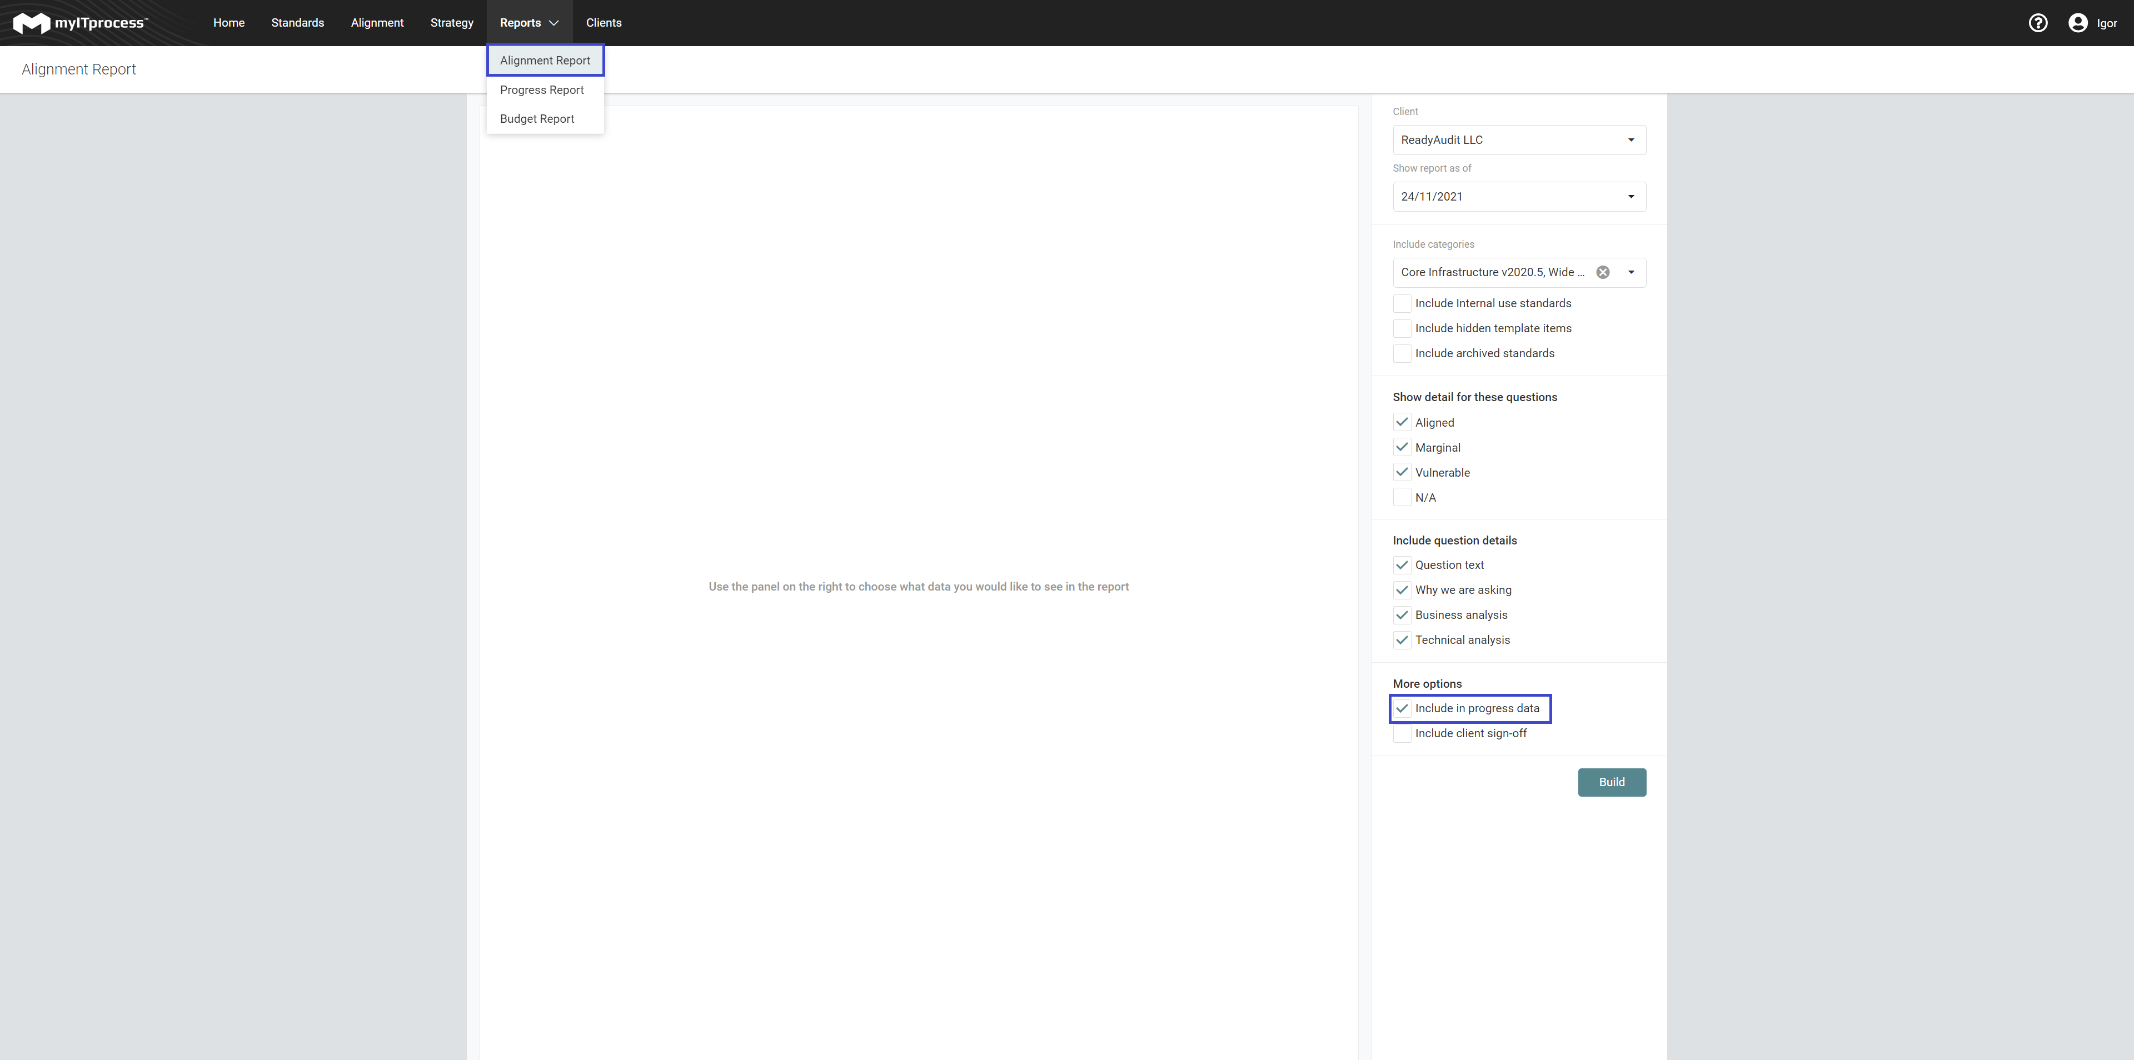Viewport: 2134px width, 1060px height.
Task: Check the N/A checkbox
Action: point(1402,498)
